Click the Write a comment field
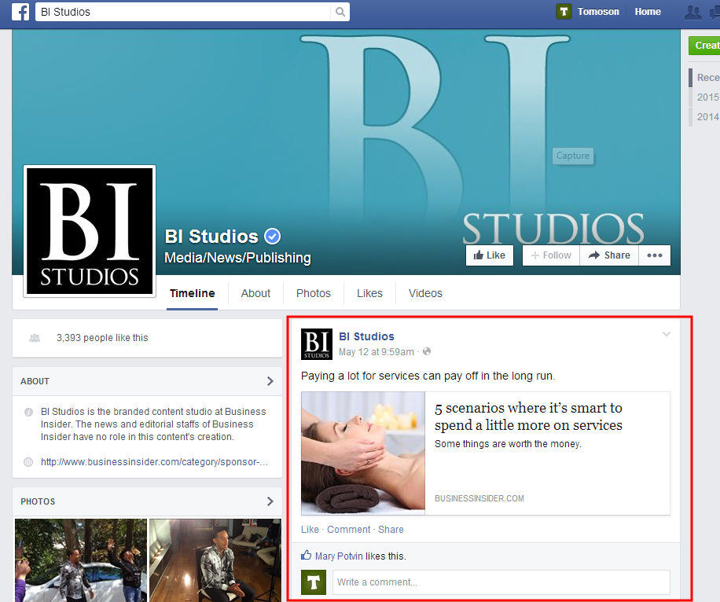The image size is (720, 602). [x=501, y=582]
